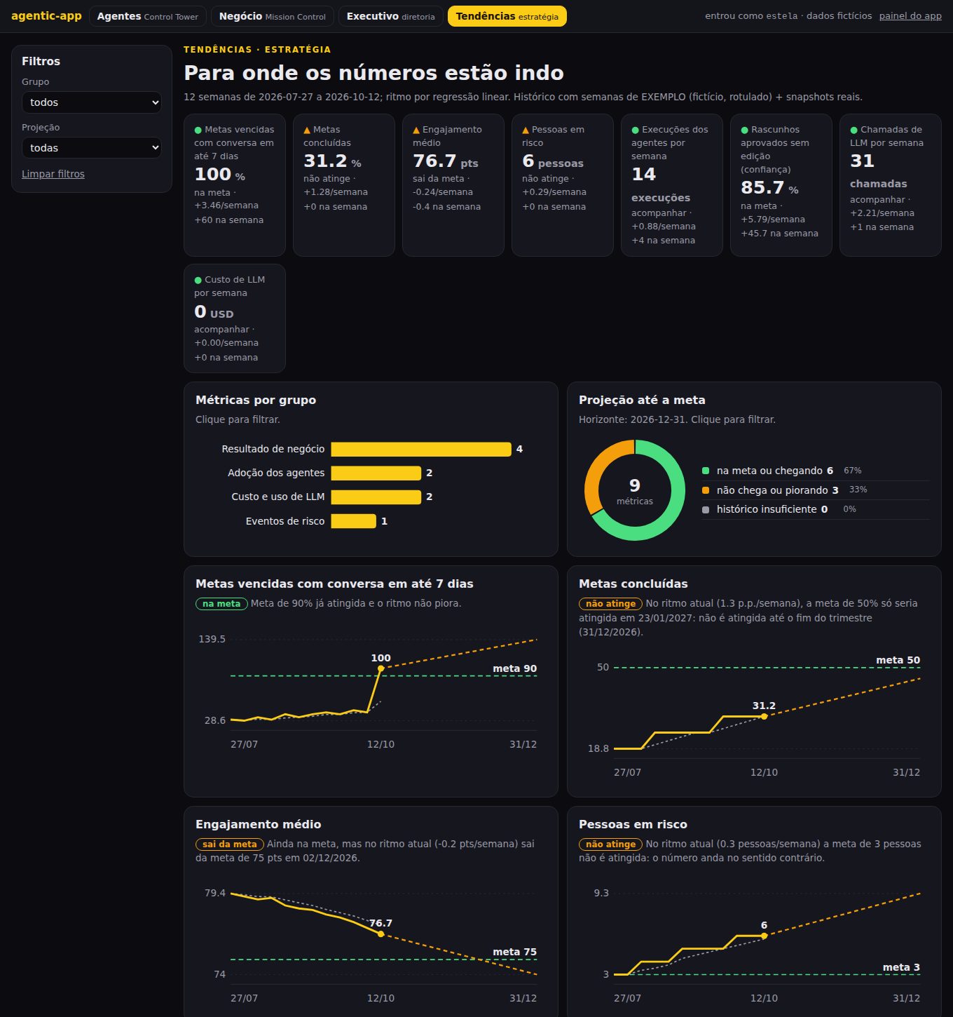Switch to Negócio Mission Control tab
953x1017 pixels.
[x=272, y=16]
